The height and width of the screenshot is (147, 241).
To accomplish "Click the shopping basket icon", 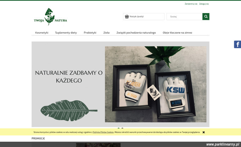I will (x=127, y=16).
